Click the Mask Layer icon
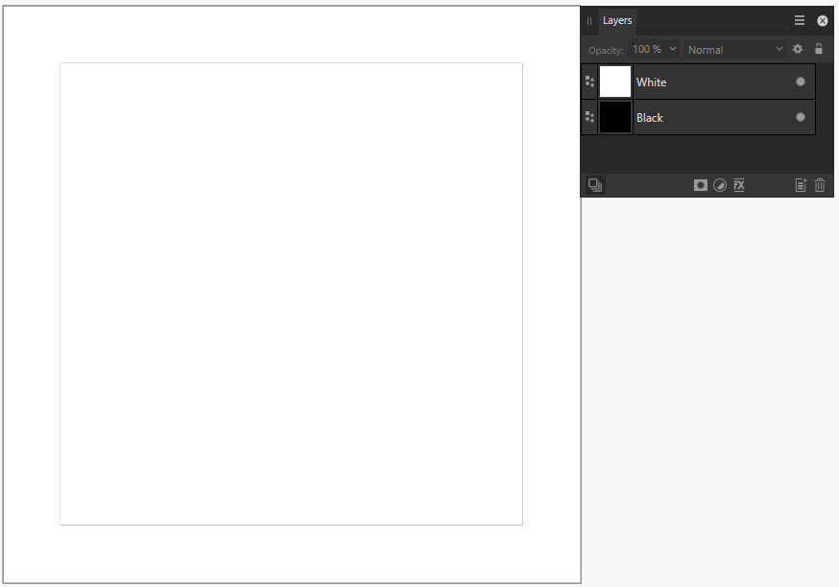Screen dimensions: 839x587 click(x=701, y=185)
